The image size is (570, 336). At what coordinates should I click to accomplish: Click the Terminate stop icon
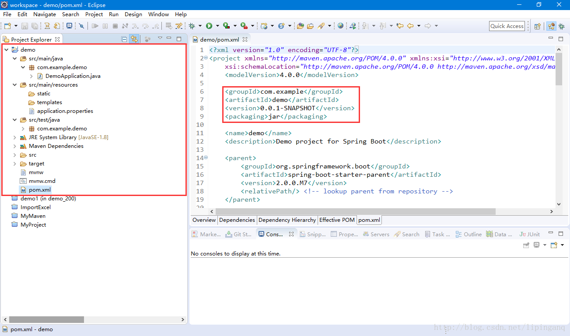[x=115, y=26]
